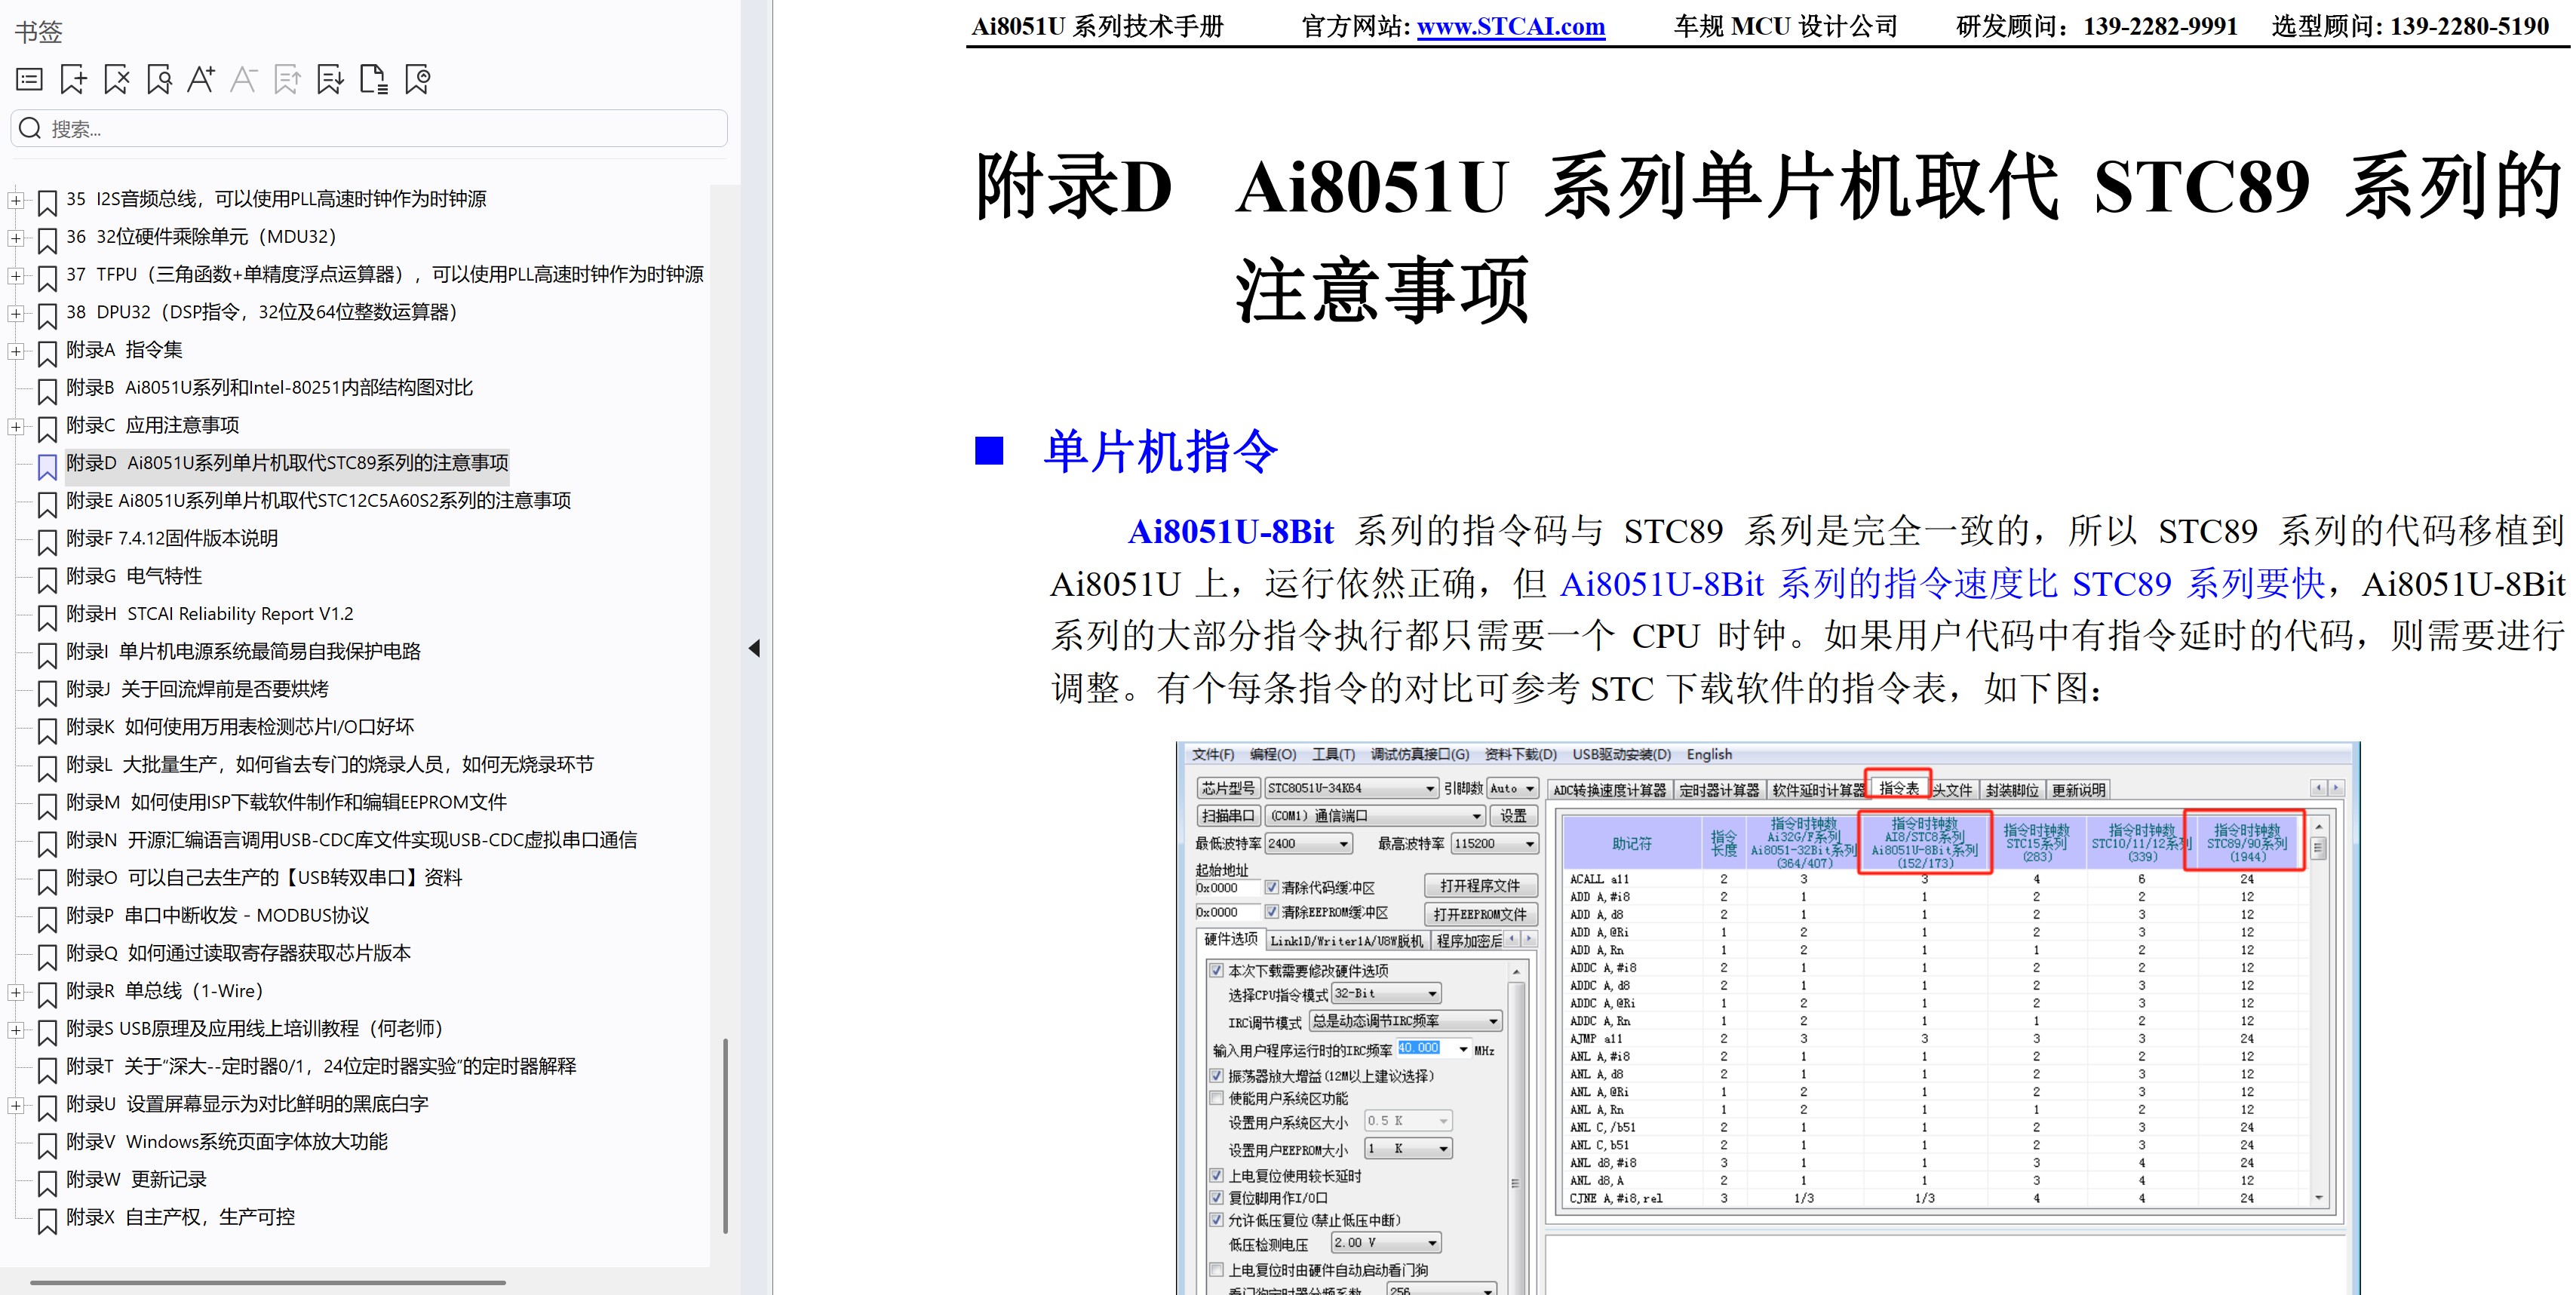Click bookmark icon beside 附录H STCAI Reliability Report
Screen dimensions: 2576x1295
(47, 617)
